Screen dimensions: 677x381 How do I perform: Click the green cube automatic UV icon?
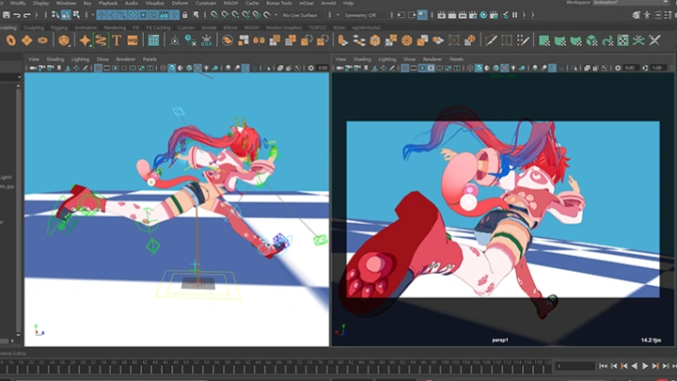click(x=591, y=40)
